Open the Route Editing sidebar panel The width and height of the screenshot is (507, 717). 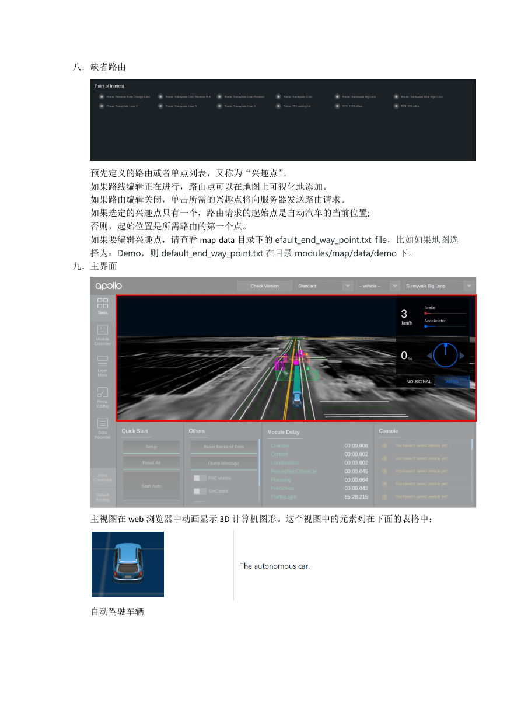pyautogui.click(x=103, y=397)
